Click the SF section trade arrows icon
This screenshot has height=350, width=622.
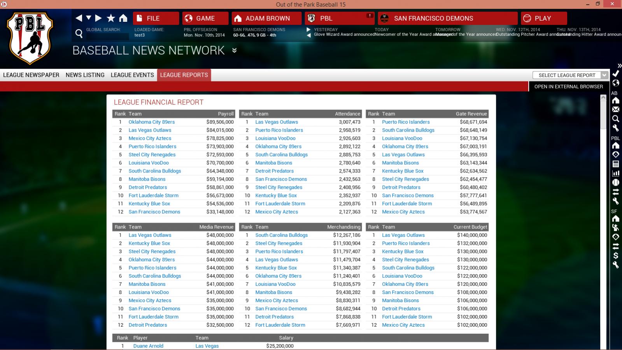click(616, 246)
